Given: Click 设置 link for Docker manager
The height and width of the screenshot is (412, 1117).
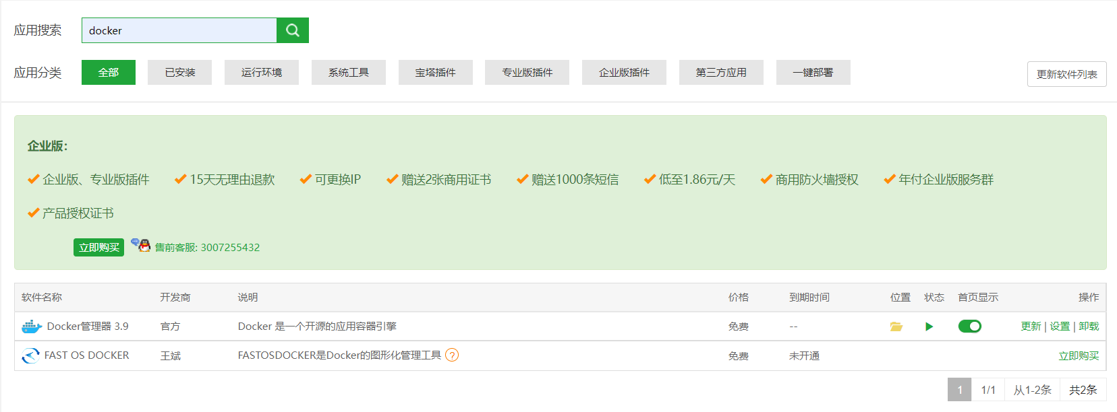Looking at the screenshot, I should pyautogui.click(x=1060, y=327).
